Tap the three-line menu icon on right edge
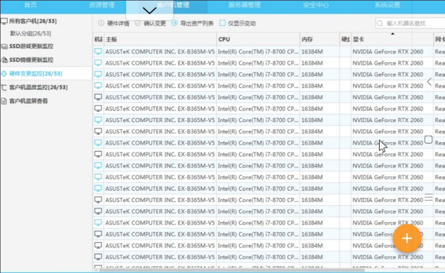 click(x=429, y=197)
